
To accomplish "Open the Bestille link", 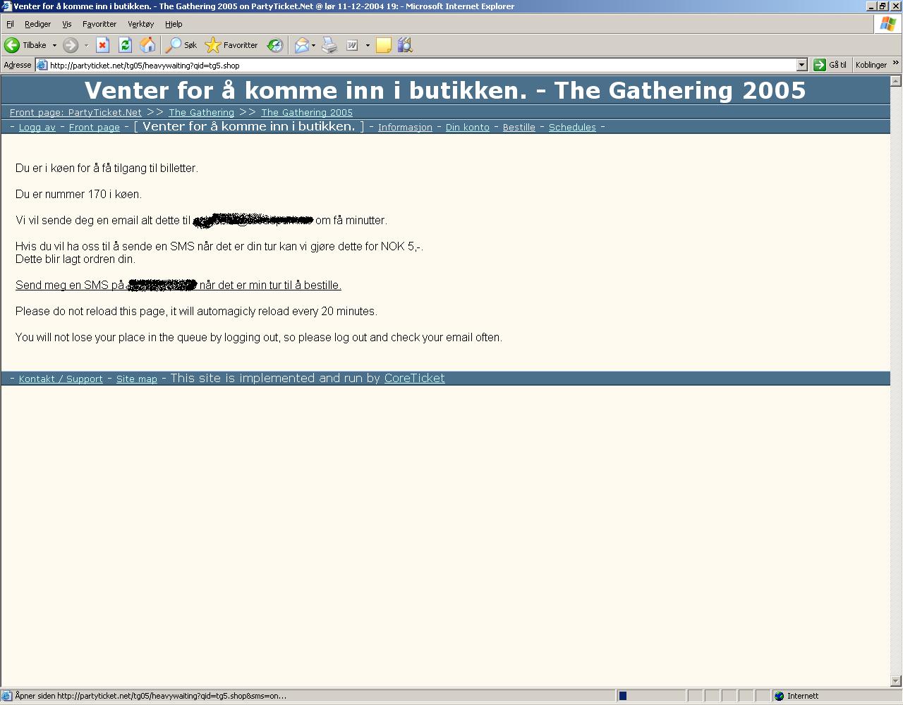I will [519, 128].
